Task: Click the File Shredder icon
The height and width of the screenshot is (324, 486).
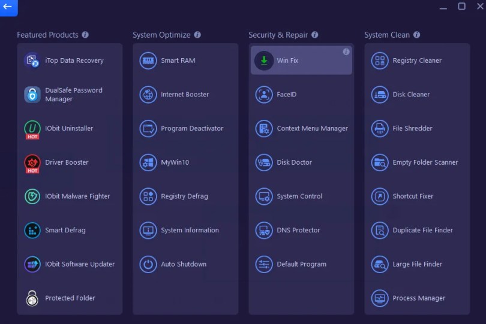Action: [x=380, y=128]
